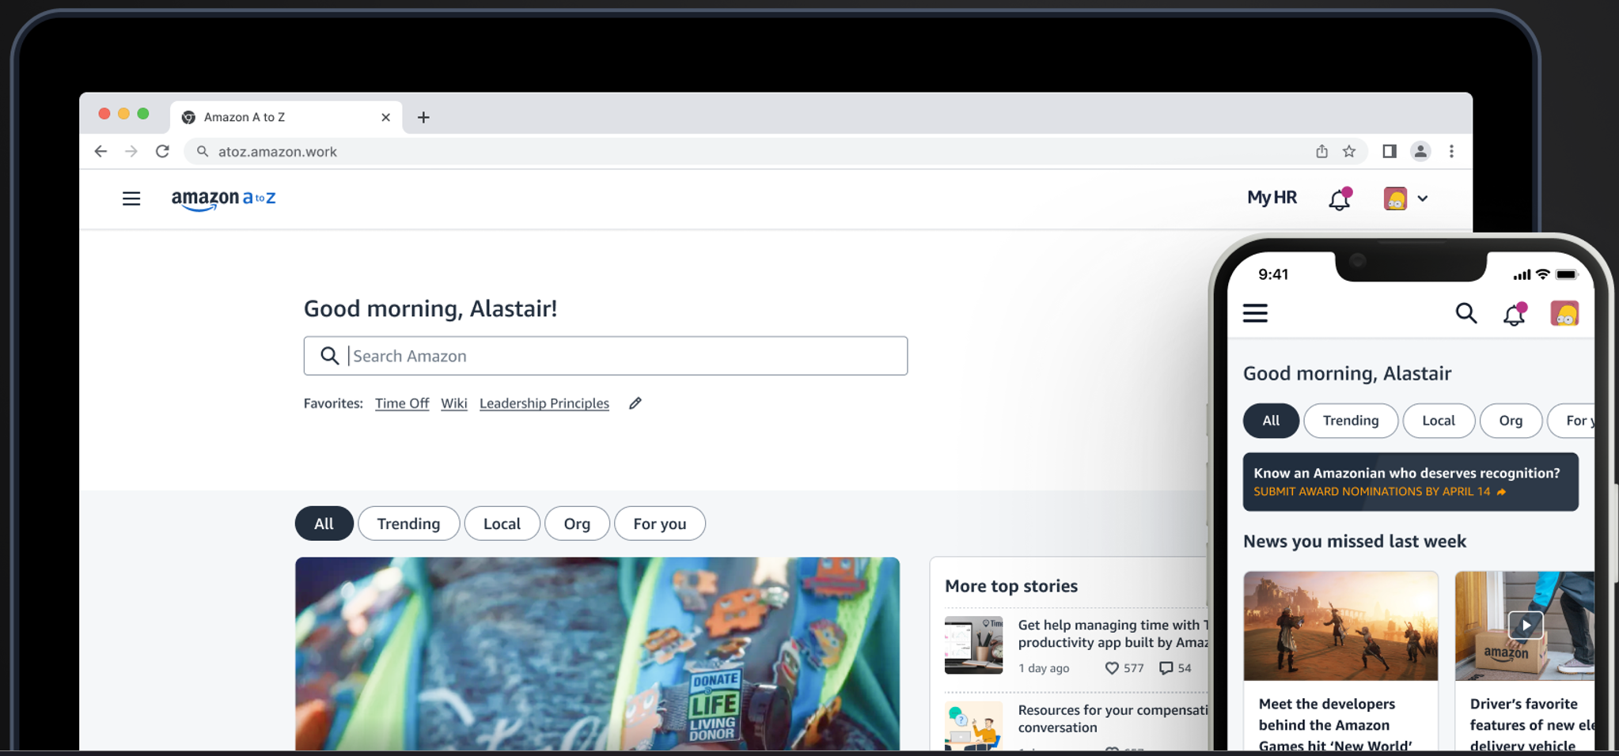
Task: Select the Local filter on the phone
Action: click(x=1439, y=421)
